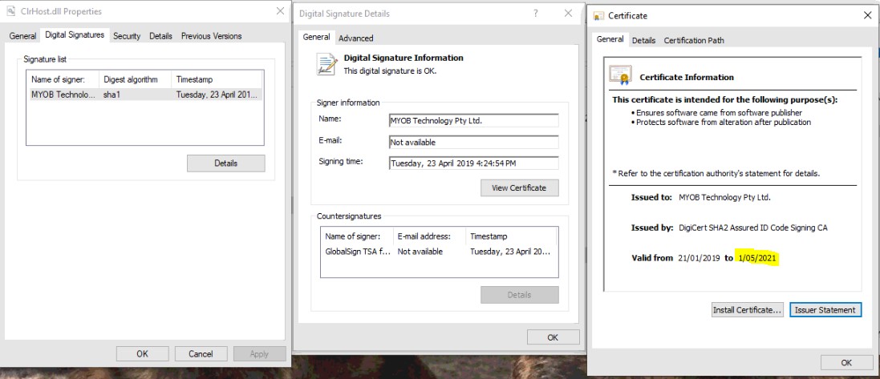
Task: Select General tab in Digital Signature Details
Action: pyautogui.click(x=317, y=37)
